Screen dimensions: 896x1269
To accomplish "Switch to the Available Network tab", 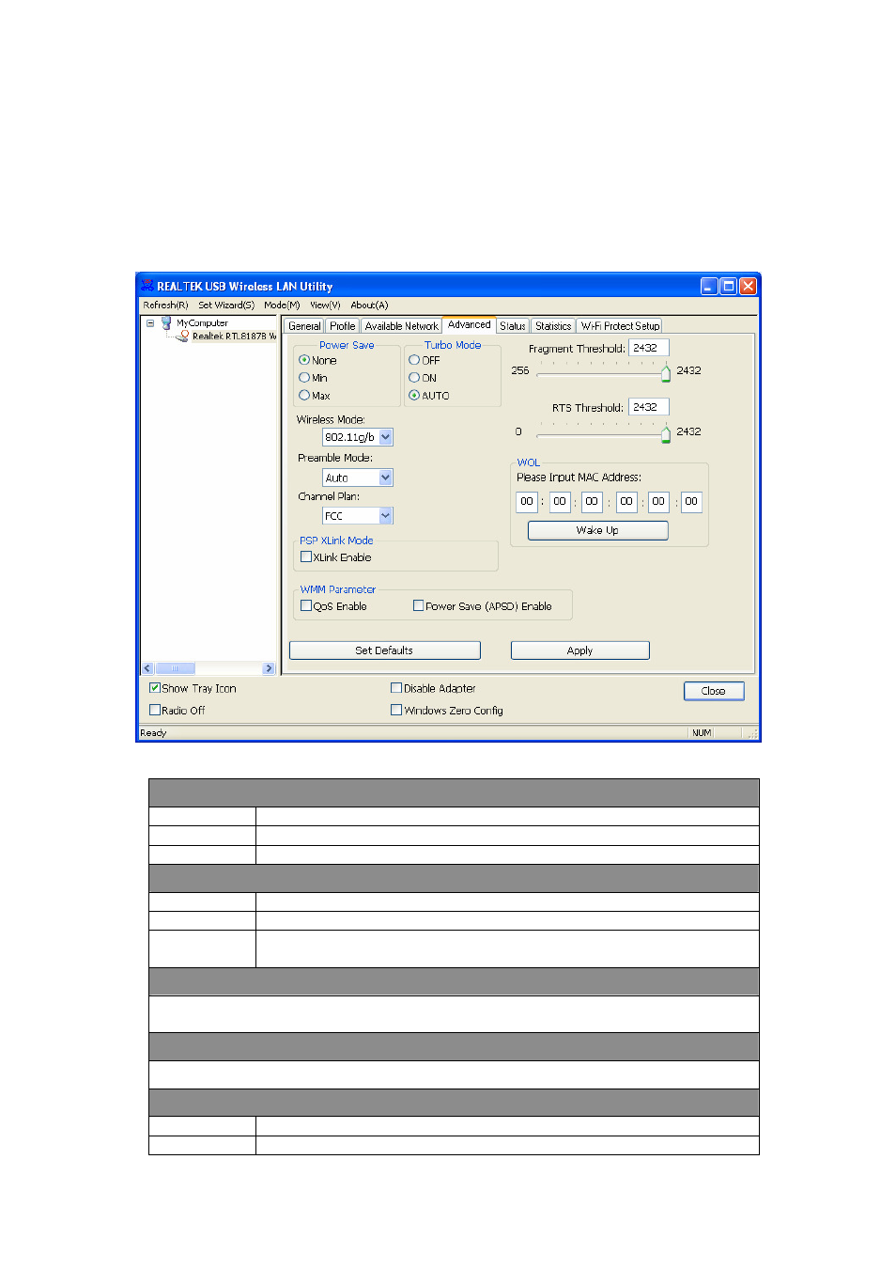I will tap(402, 326).
